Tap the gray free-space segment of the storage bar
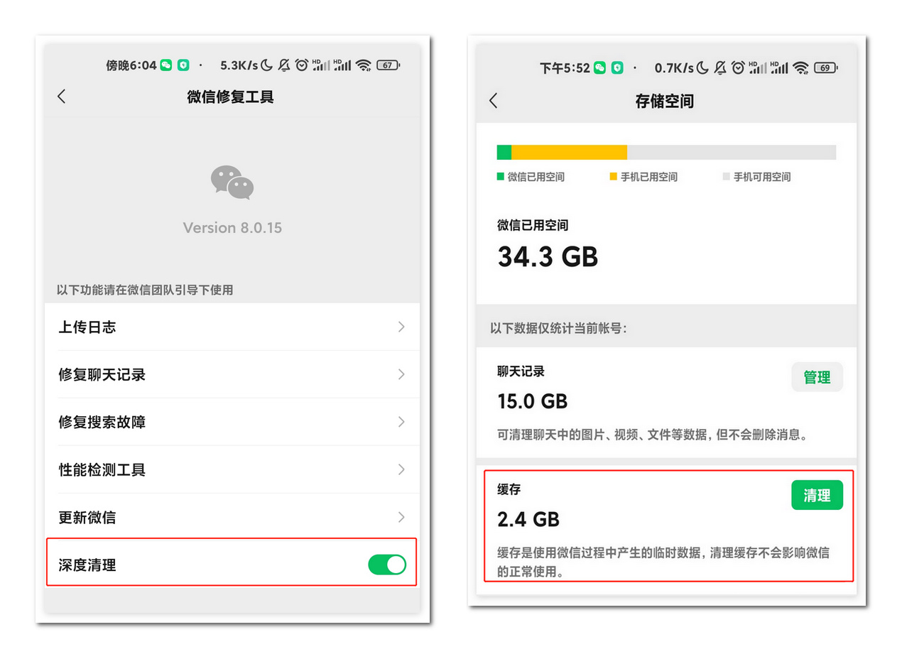The height and width of the screenshot is (659, 902). point(732,152)
